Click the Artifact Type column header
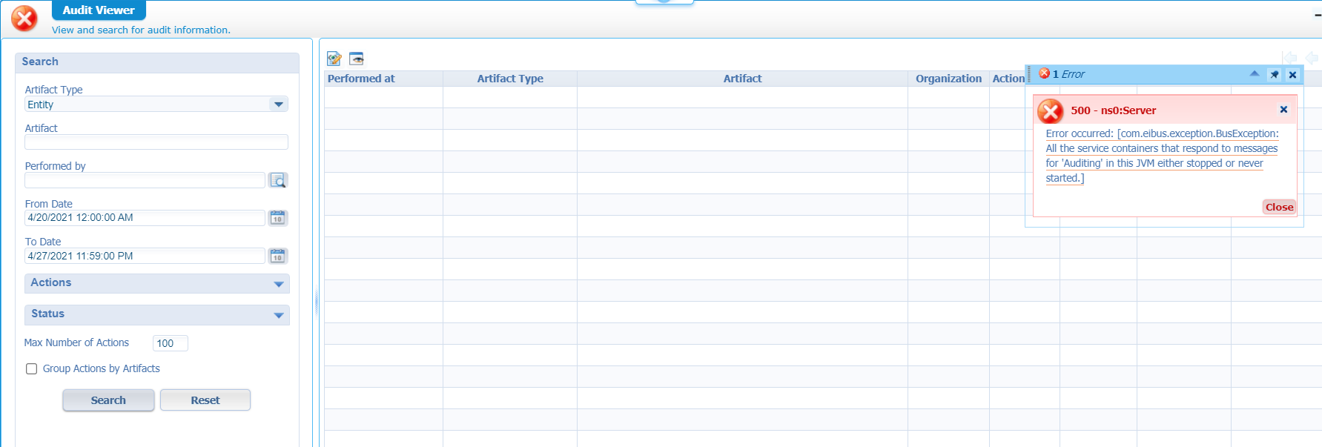Viewport: 1322px width, 447px height. click(x=510, y=79)
